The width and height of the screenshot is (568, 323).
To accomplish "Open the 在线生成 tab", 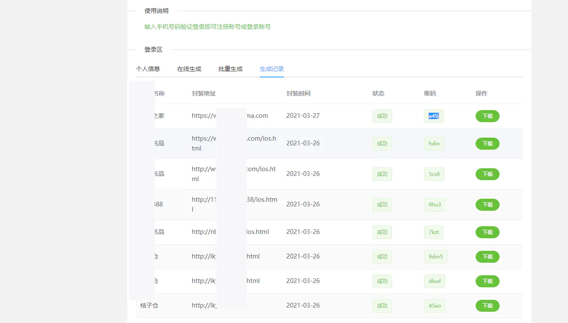I will pos(189,68).
